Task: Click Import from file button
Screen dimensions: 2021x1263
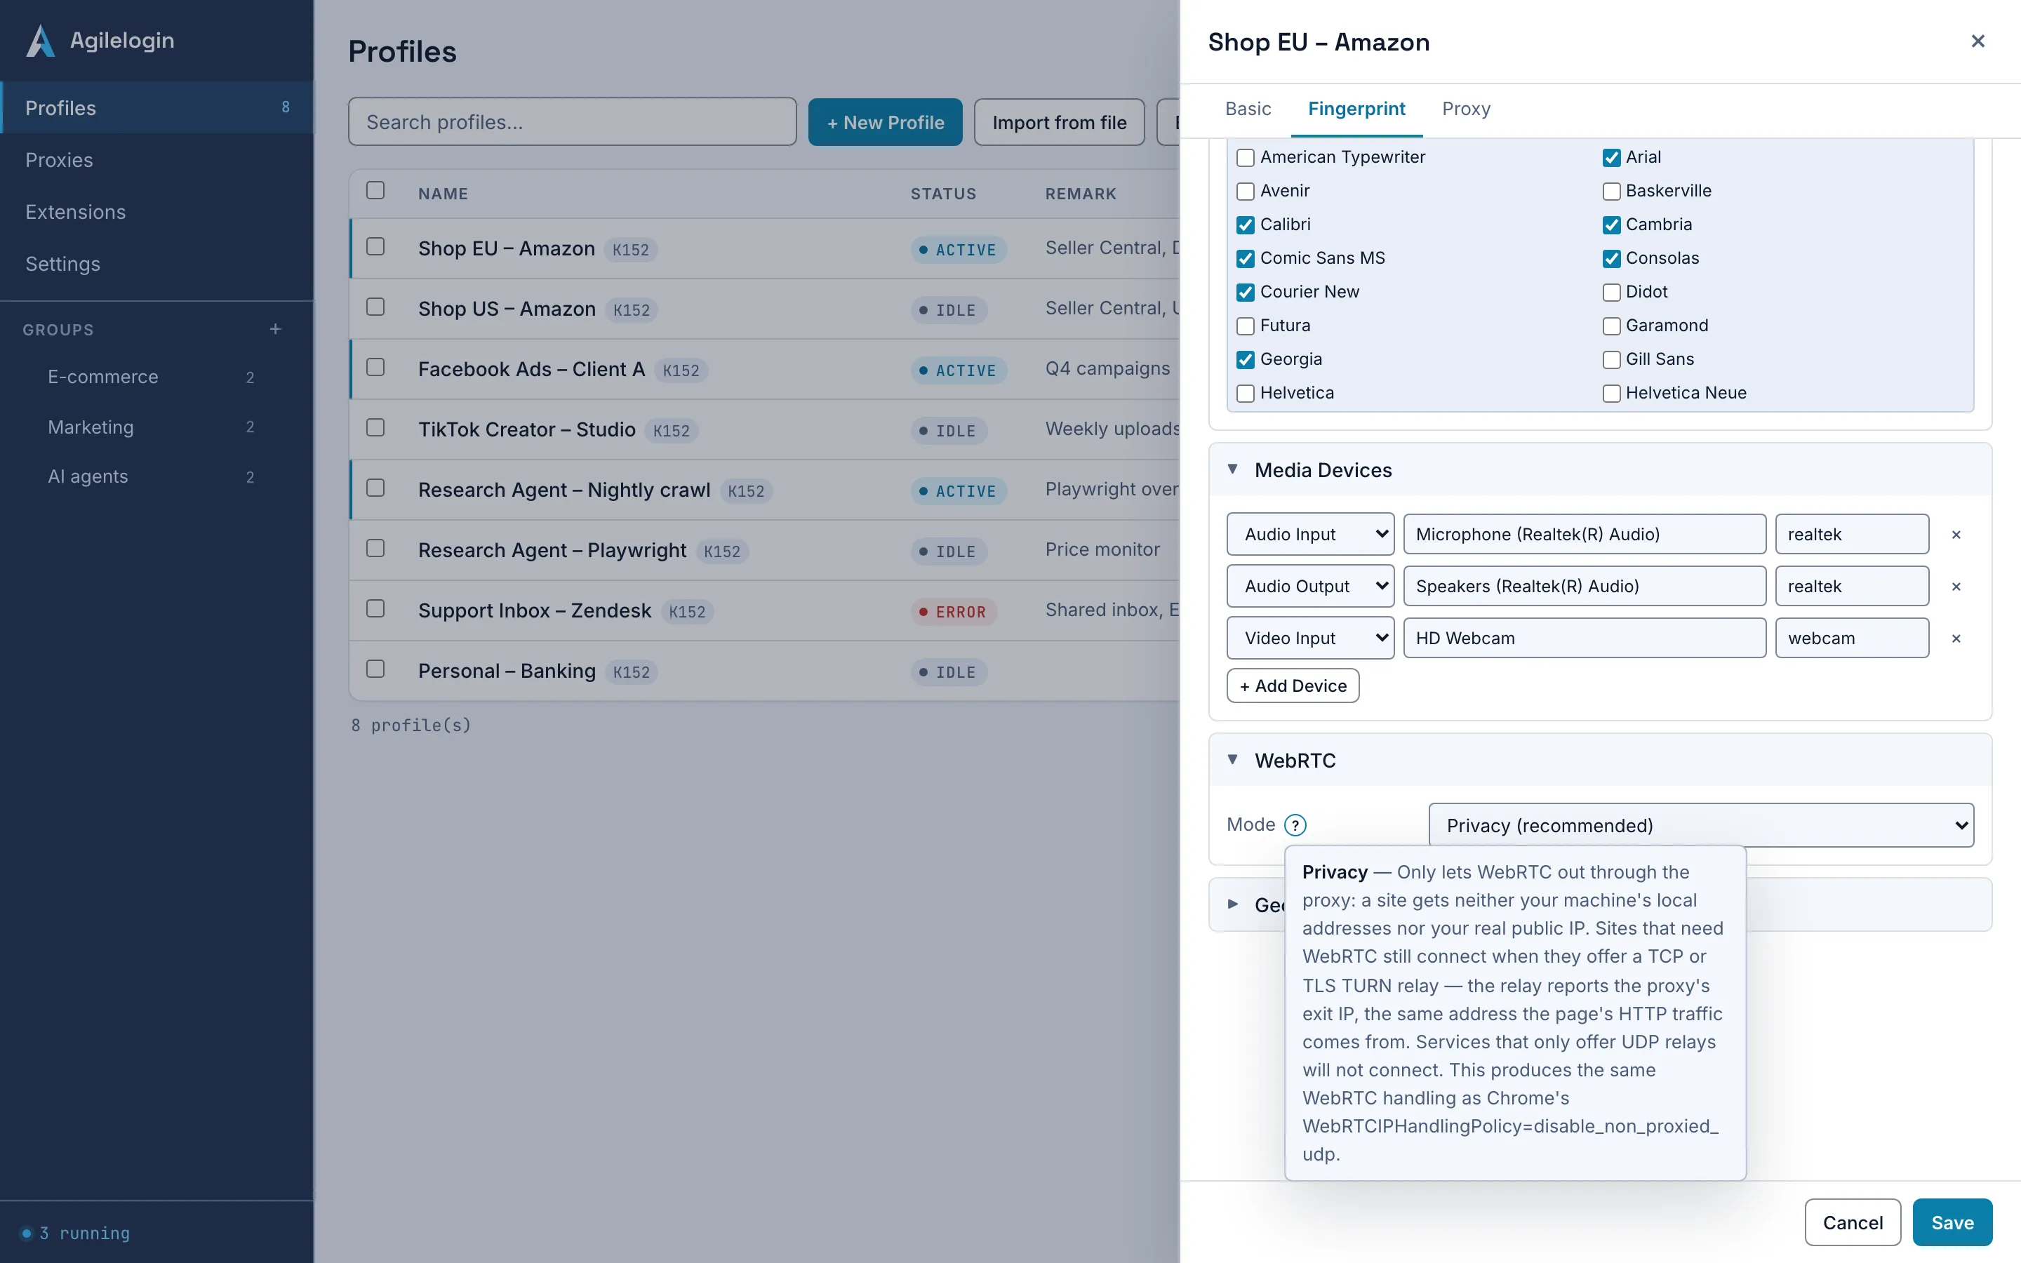Action: point(1059,122)
